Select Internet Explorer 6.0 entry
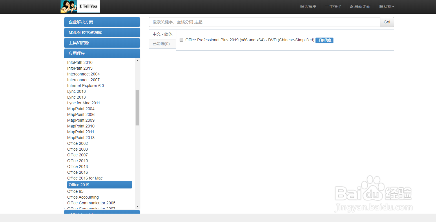 click(85, 86)
